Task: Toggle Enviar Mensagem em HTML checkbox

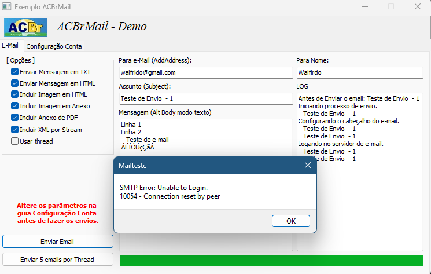Action: pyautogui.click(x=14, y=83)
